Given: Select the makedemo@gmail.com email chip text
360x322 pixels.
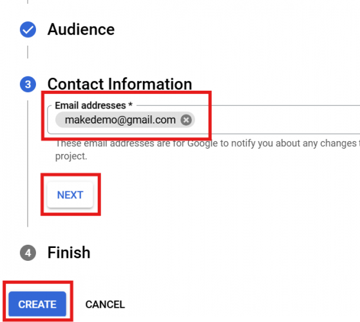Looking at the screenshot, I should pos(120,120).
